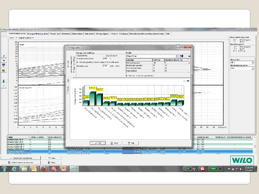
Task: Switch to Energy efficiency class tab
Action: [x=38, y=34]
